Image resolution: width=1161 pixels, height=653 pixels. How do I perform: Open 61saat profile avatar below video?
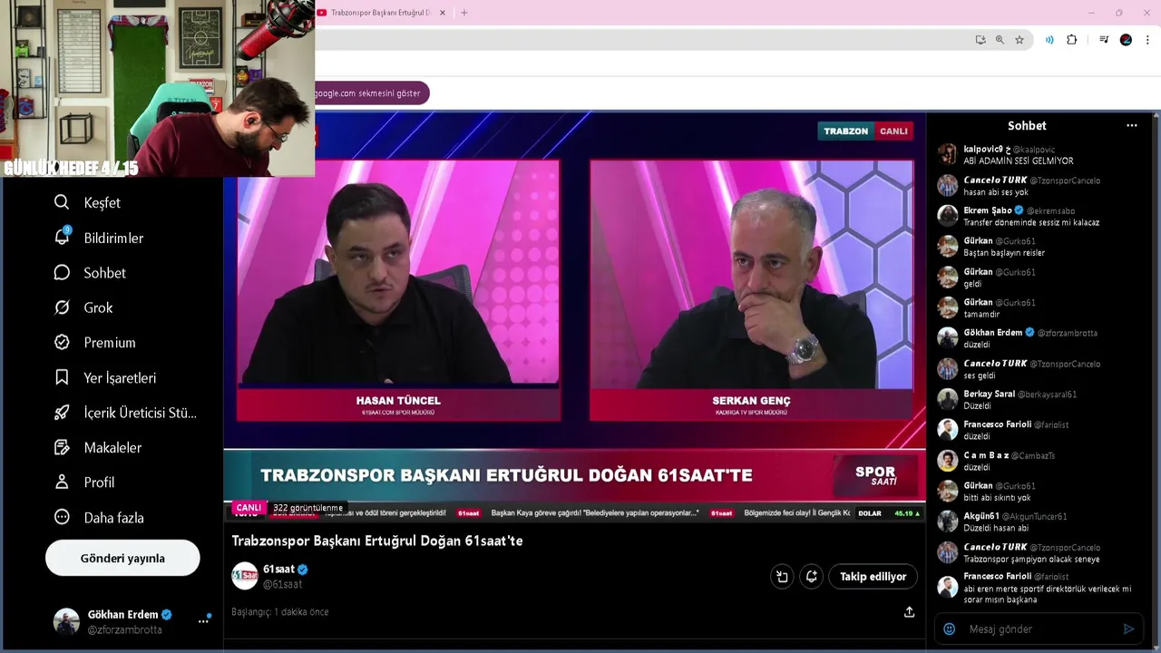245,576
